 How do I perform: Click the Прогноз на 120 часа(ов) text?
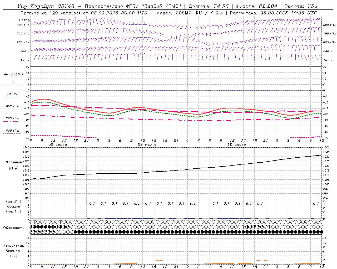[51, 13]
